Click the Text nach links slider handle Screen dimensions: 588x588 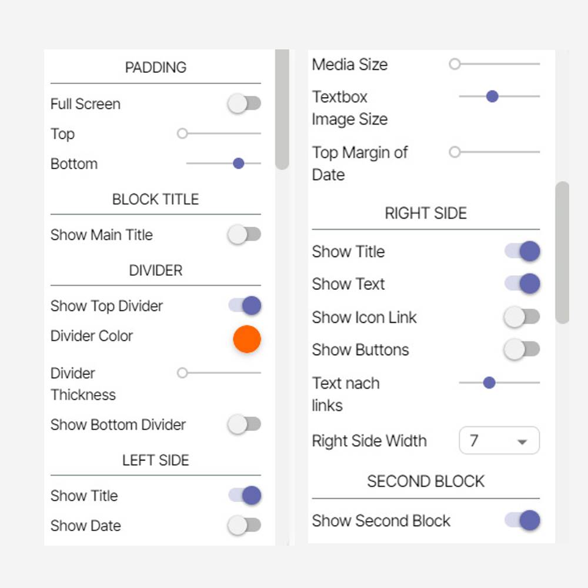point(489,383)
